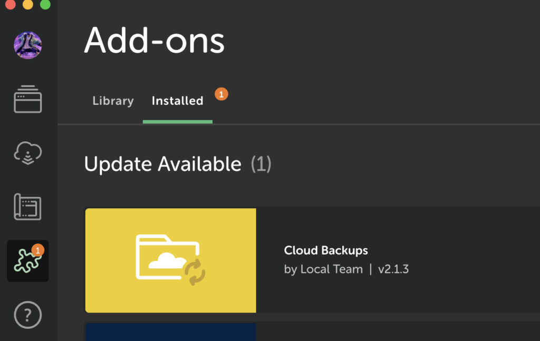Open the Local Sites sidebar icon
The width and height of the screenshot is (540, 341).
coord(28,99)
